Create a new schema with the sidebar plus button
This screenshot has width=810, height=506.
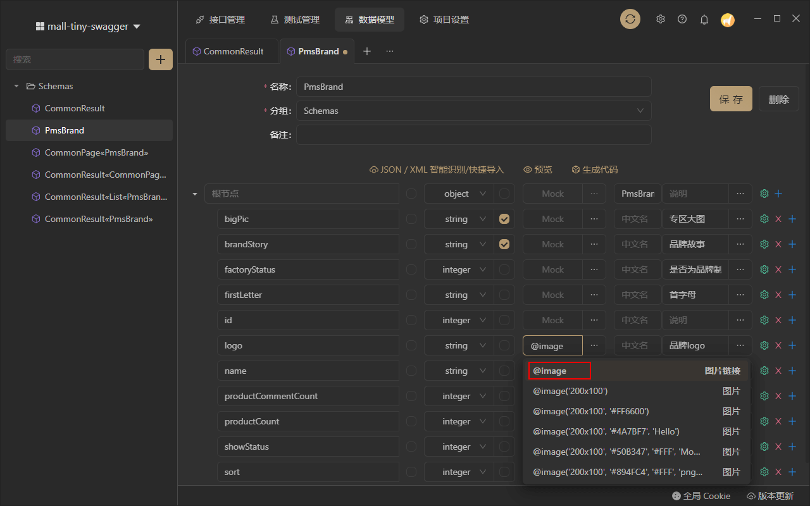[x=160, y=59]
